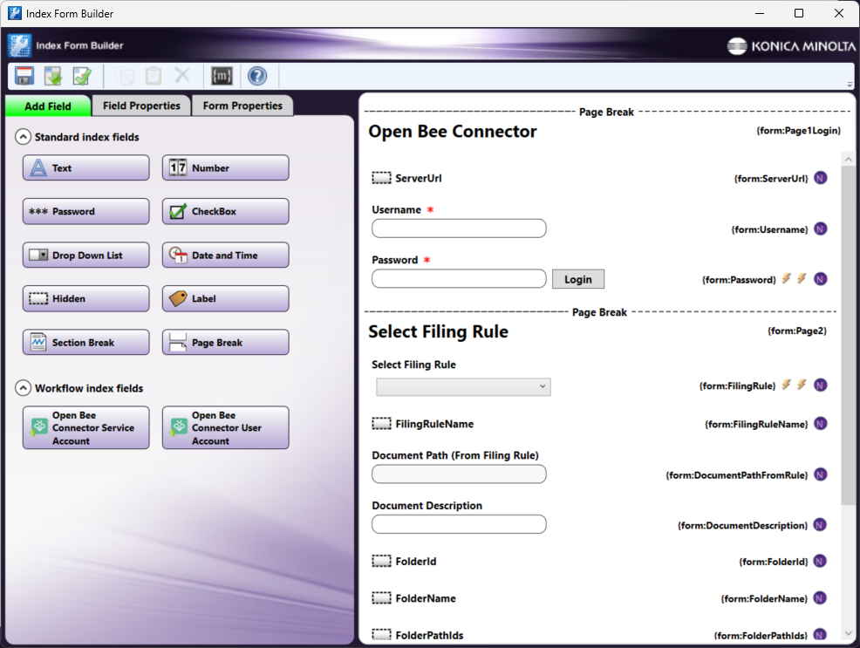Screen dimensions: 860x648
Task: Open the Form Properties tab
Action: [x=242, y=105]
